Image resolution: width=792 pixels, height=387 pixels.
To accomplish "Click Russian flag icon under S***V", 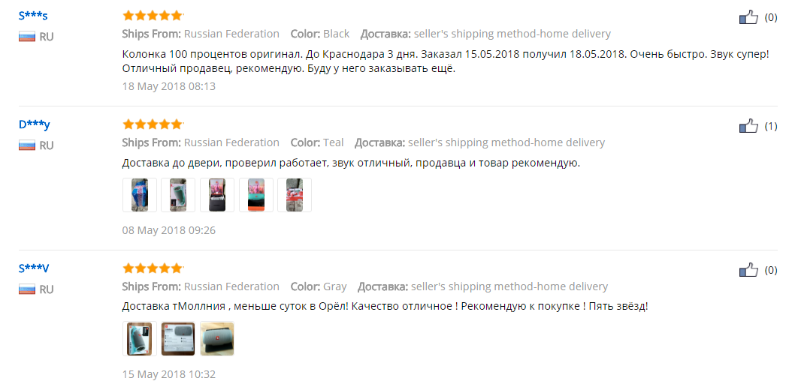I will (x=27, y=289).
